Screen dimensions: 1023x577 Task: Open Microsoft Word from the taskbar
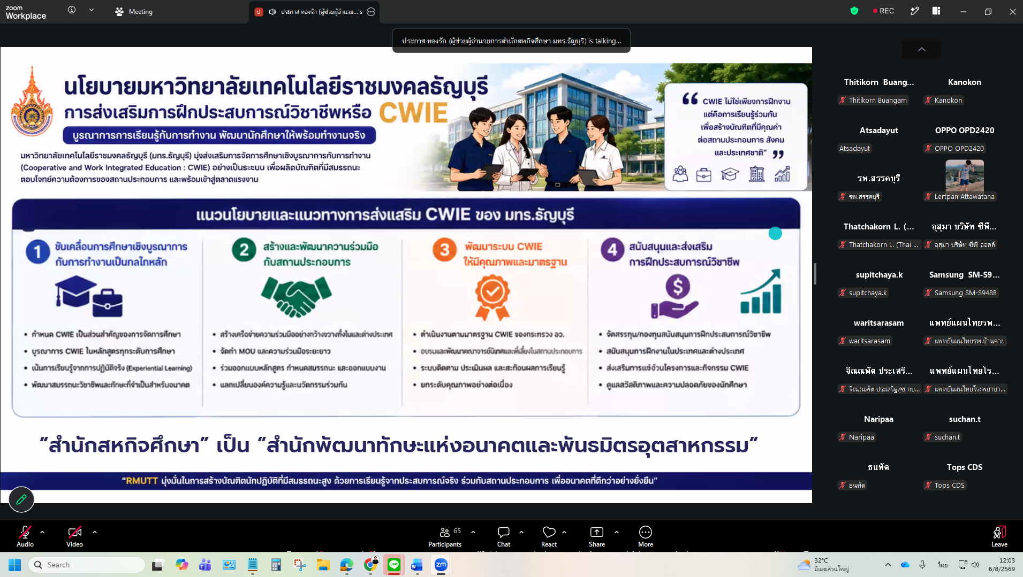pyautogui.click(x=417, y=565)
